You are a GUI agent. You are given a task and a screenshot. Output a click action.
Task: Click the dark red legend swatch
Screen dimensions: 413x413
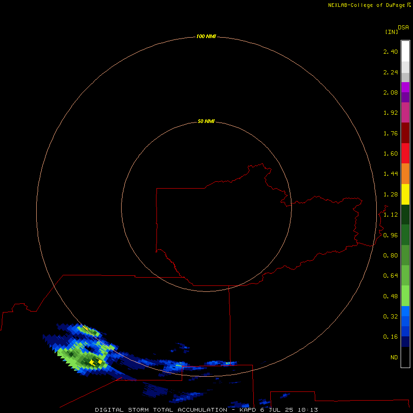point(405,133)
